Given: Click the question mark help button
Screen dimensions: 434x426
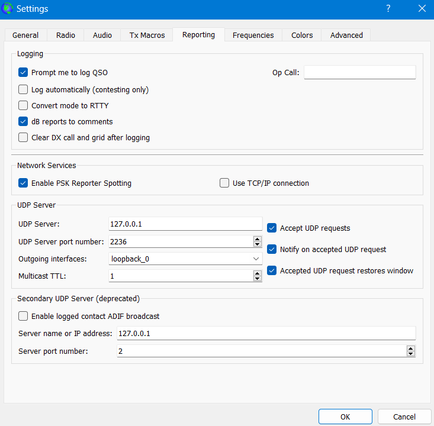Looking at the screenshot, I should [388, 8].
